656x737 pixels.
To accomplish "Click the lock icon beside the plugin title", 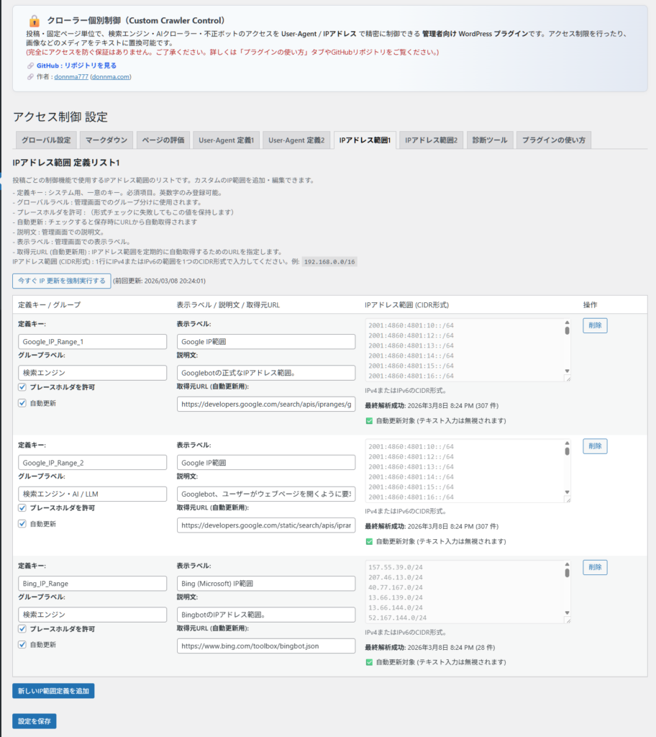I will pyautogui.click(x=34, y=21).
